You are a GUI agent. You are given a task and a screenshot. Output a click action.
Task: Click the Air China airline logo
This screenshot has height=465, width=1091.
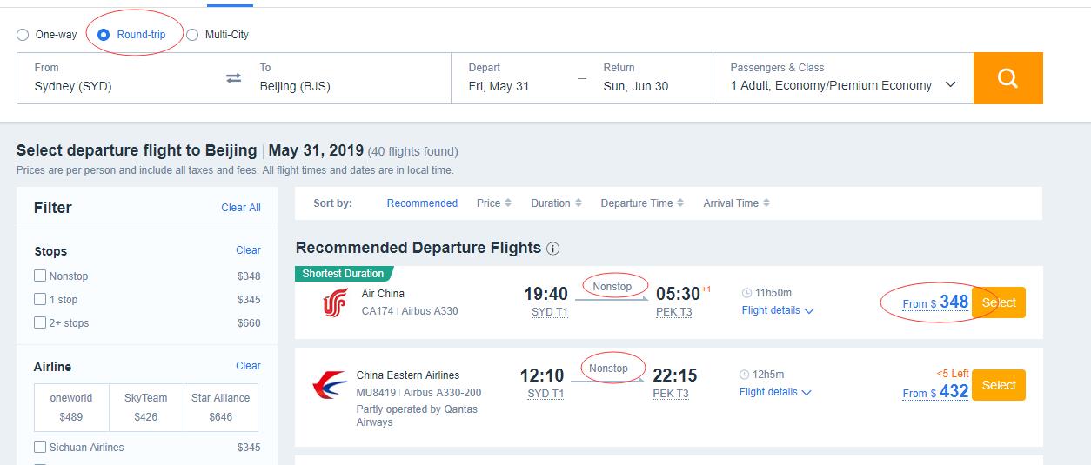point(335,302)
